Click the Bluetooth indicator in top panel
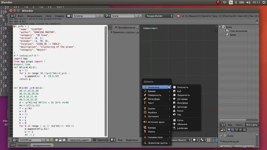 coord(236,2)
